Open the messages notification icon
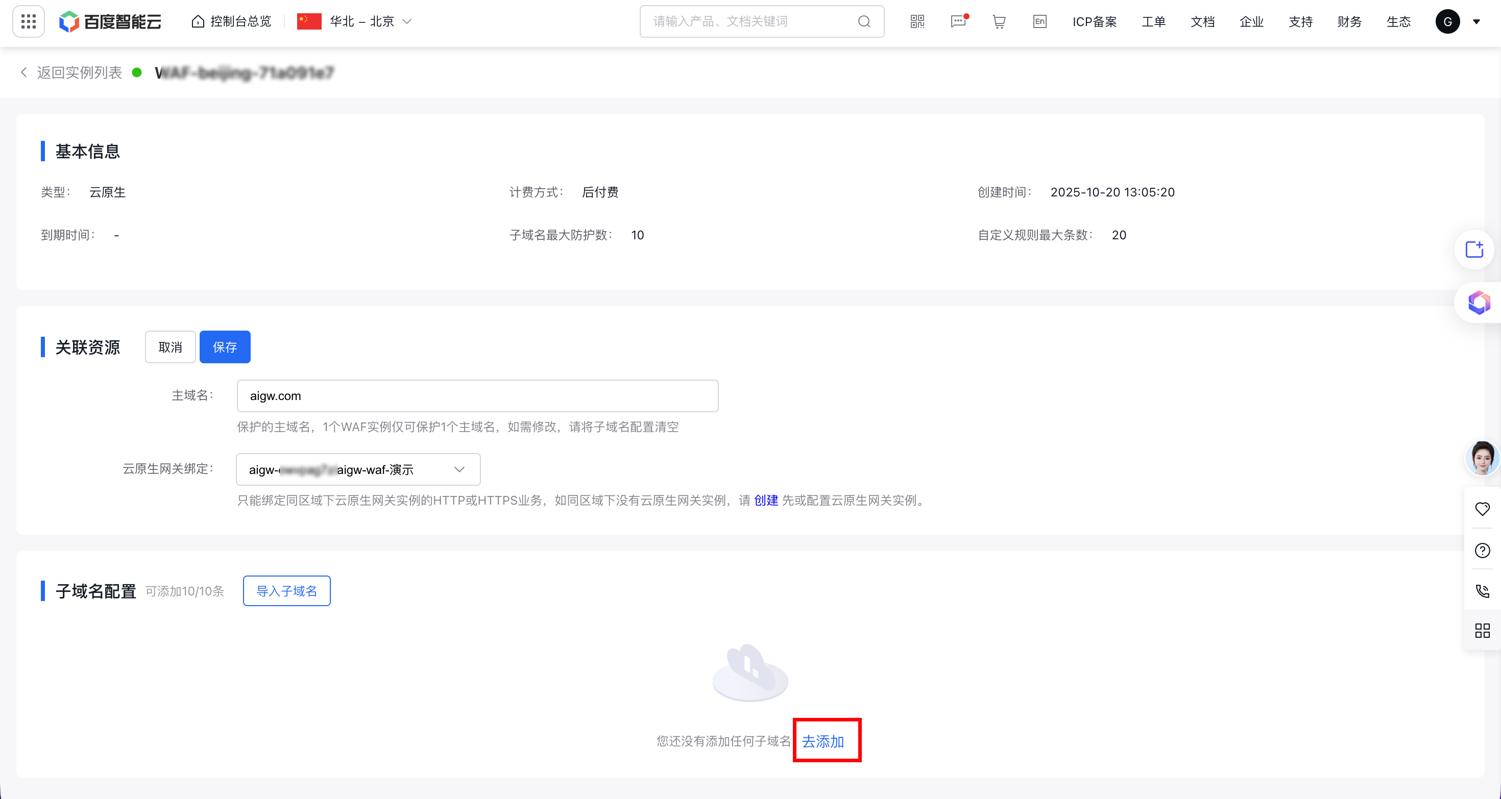 (x=958, y=21)
